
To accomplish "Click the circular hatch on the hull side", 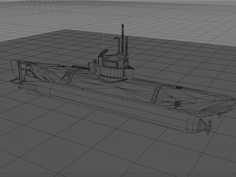I will tap(177, 104).
